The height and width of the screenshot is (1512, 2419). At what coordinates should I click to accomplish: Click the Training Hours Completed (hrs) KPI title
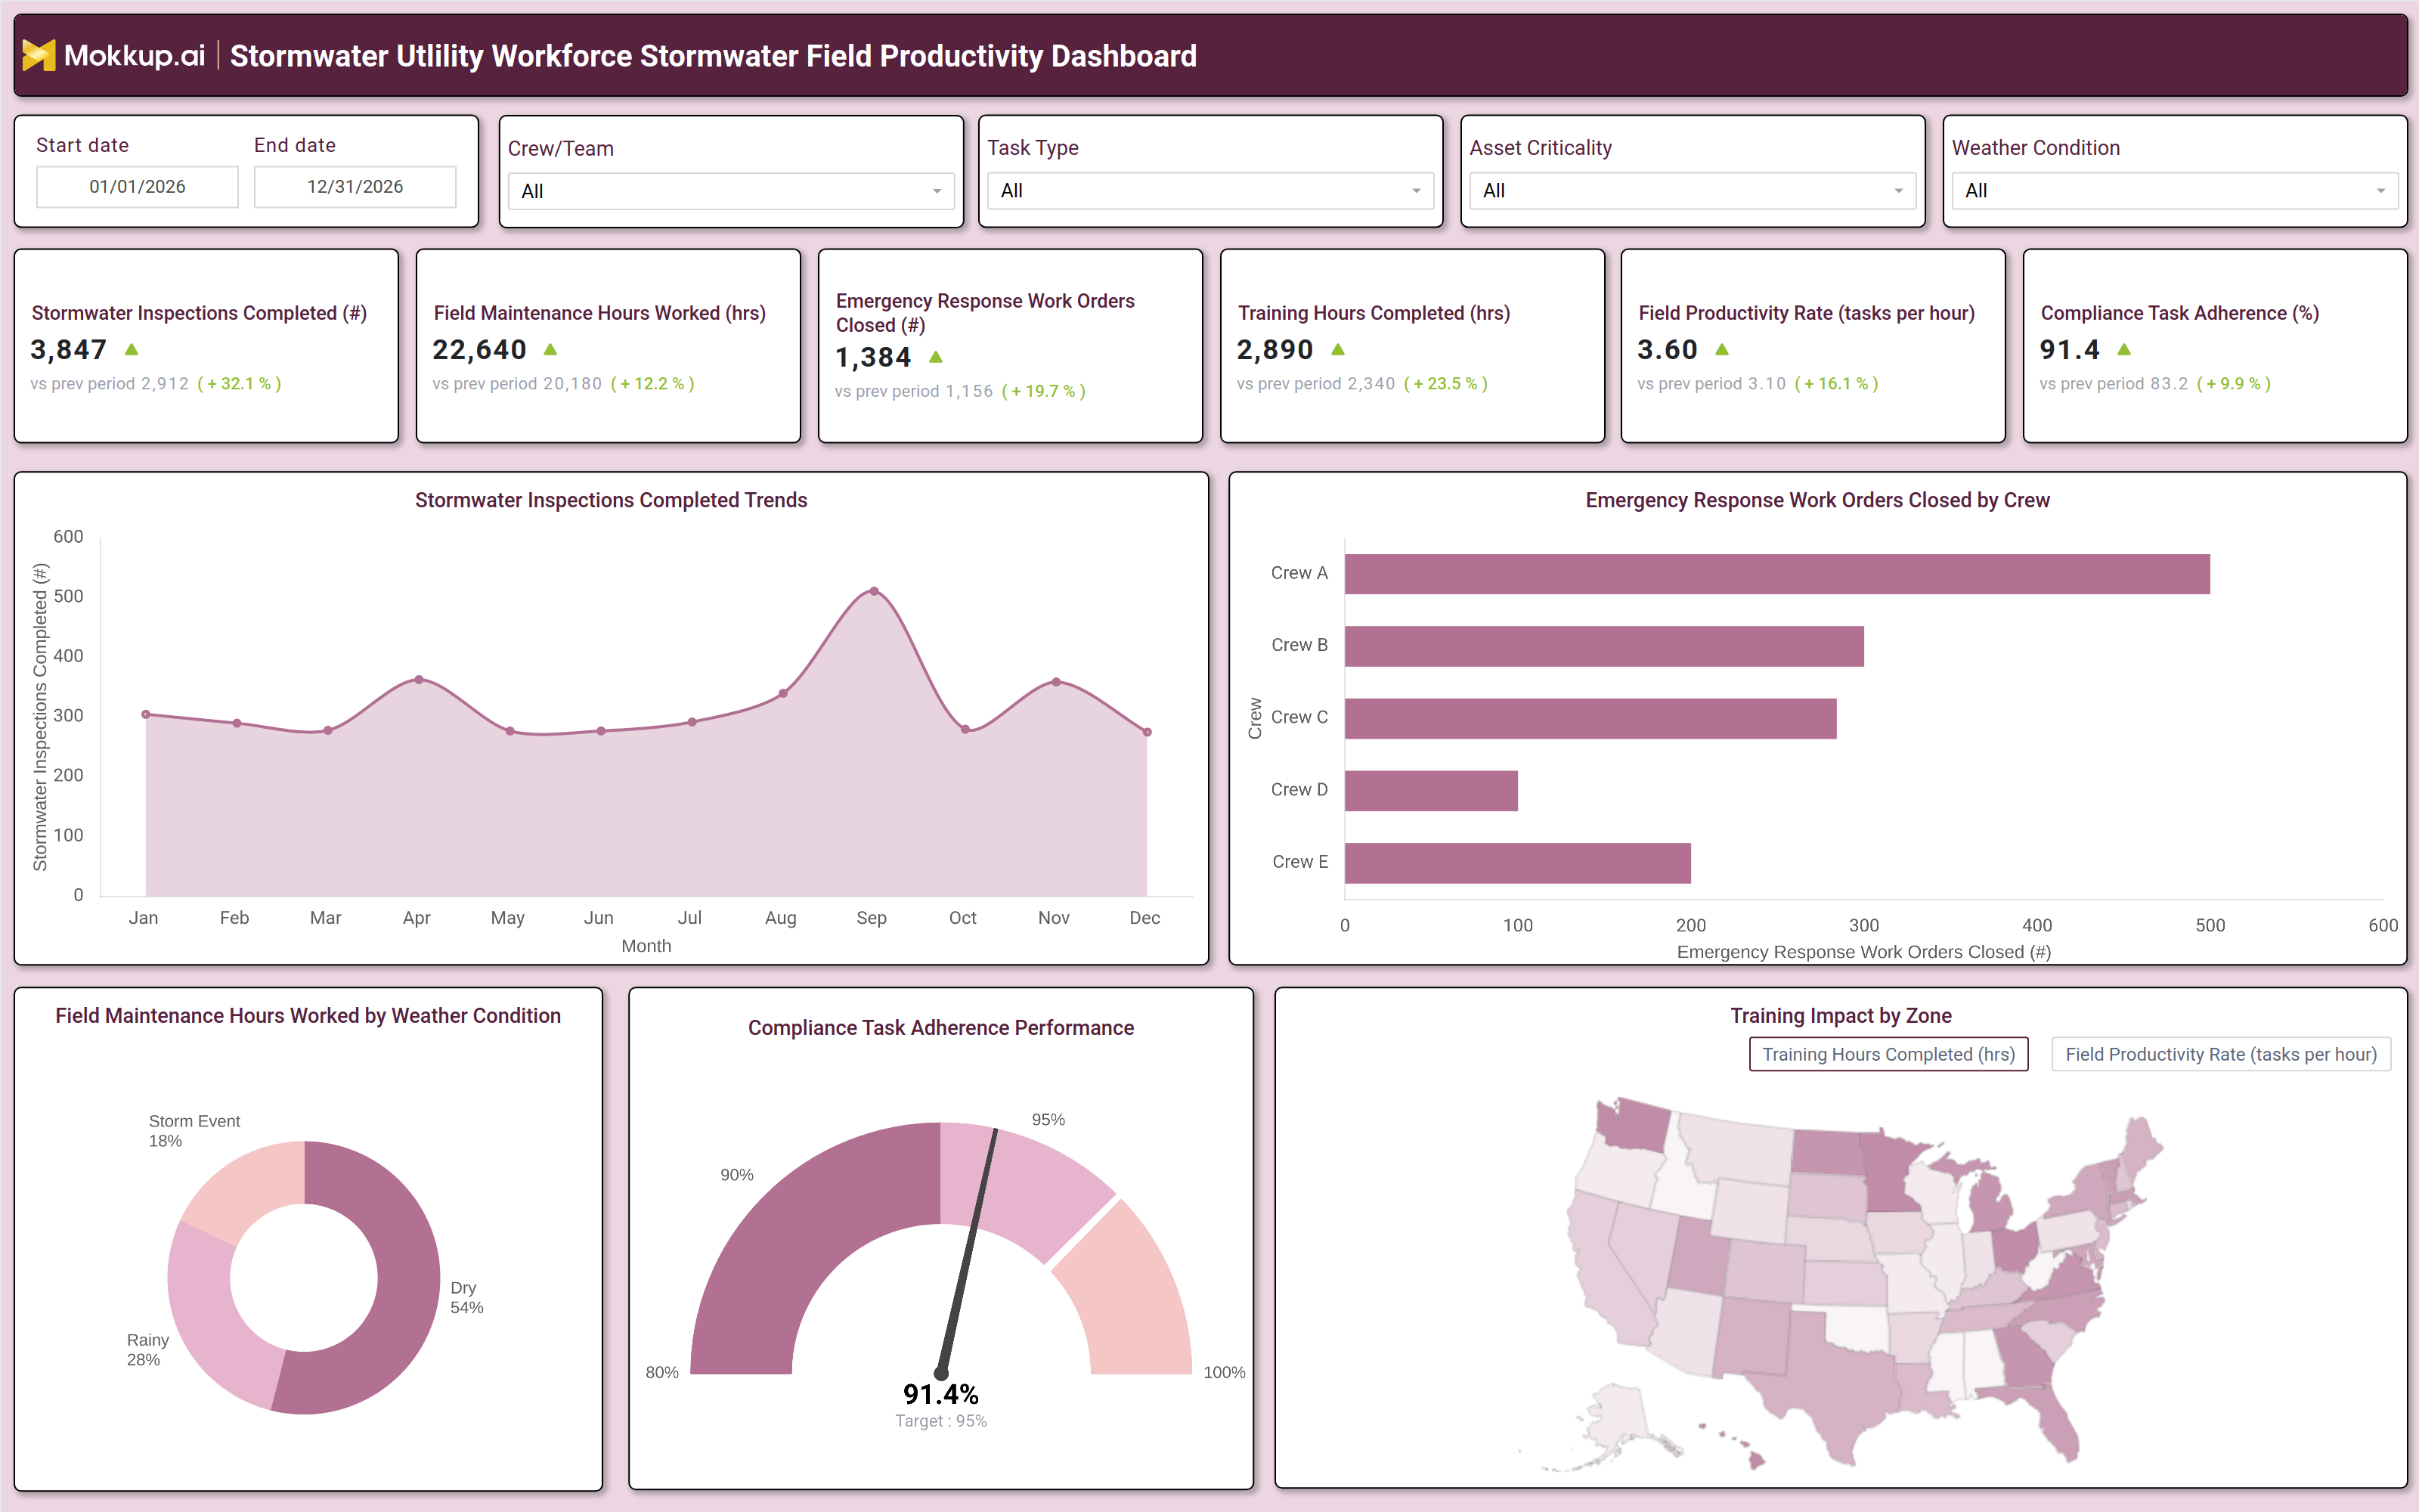[1374, 313]
